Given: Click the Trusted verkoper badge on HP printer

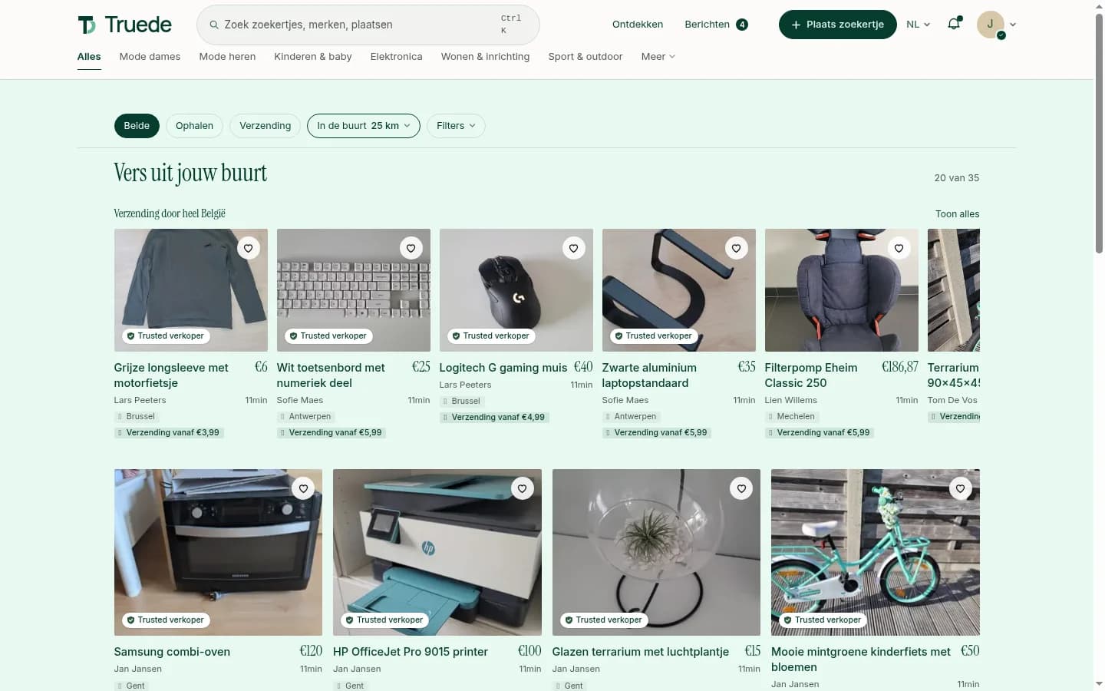Looking at the screenshot, I should 384,620.
